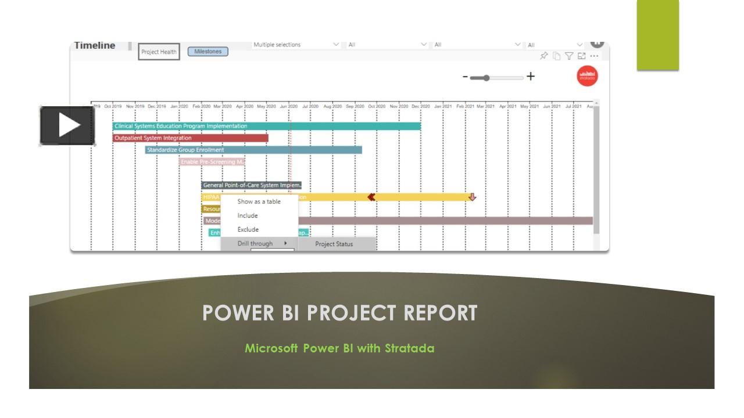Select Include in the context menu
The image size is (744, 418).
click(247, 215)
